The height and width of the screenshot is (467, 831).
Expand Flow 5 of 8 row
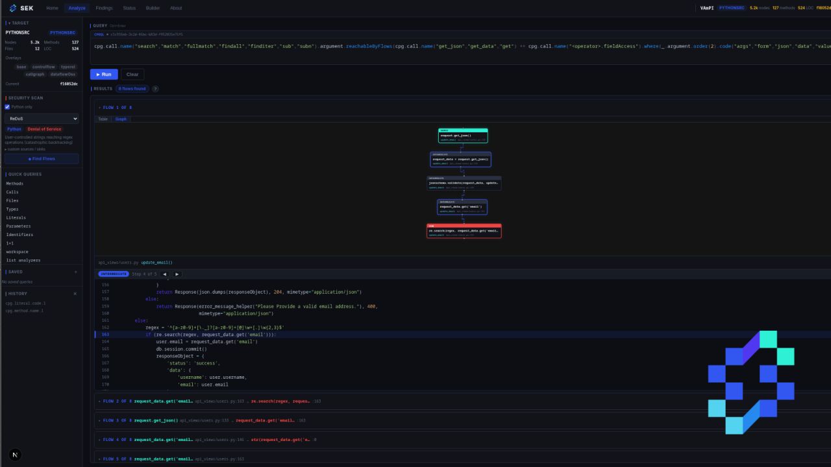pyautogui.click(x=462, y=459)
